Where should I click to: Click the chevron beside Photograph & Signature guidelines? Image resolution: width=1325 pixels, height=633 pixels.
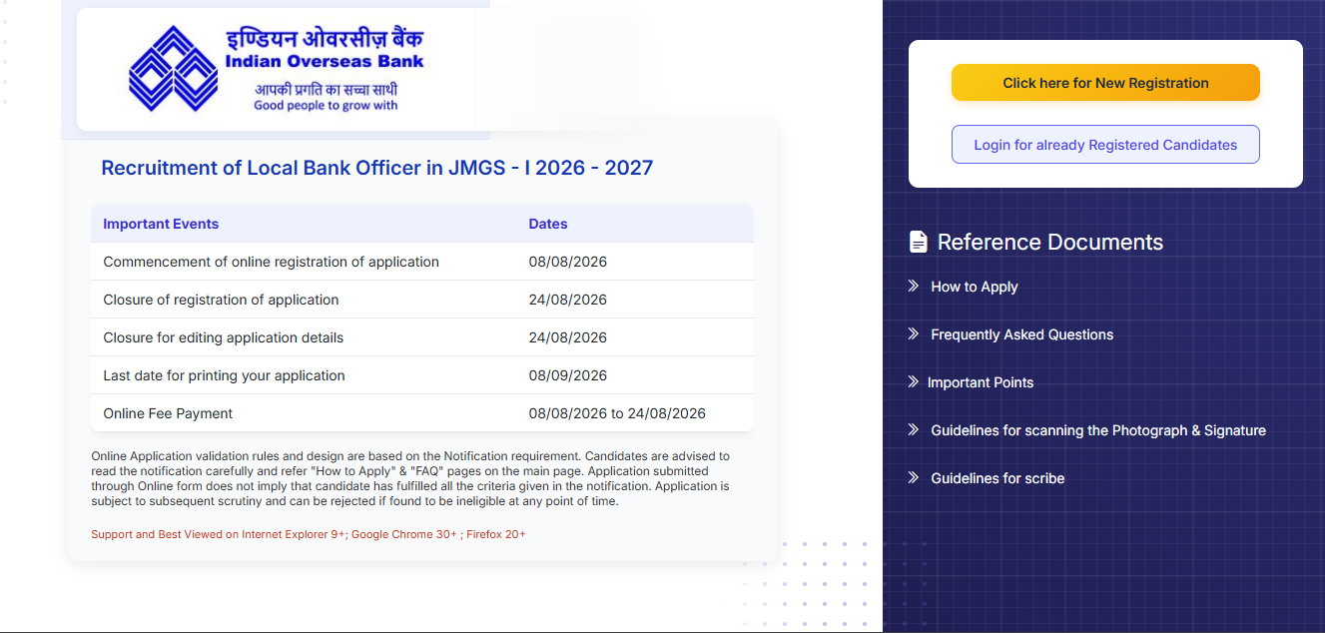point(913,429)
